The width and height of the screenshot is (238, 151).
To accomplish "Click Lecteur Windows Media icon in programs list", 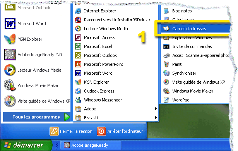I will coord(78,29).
